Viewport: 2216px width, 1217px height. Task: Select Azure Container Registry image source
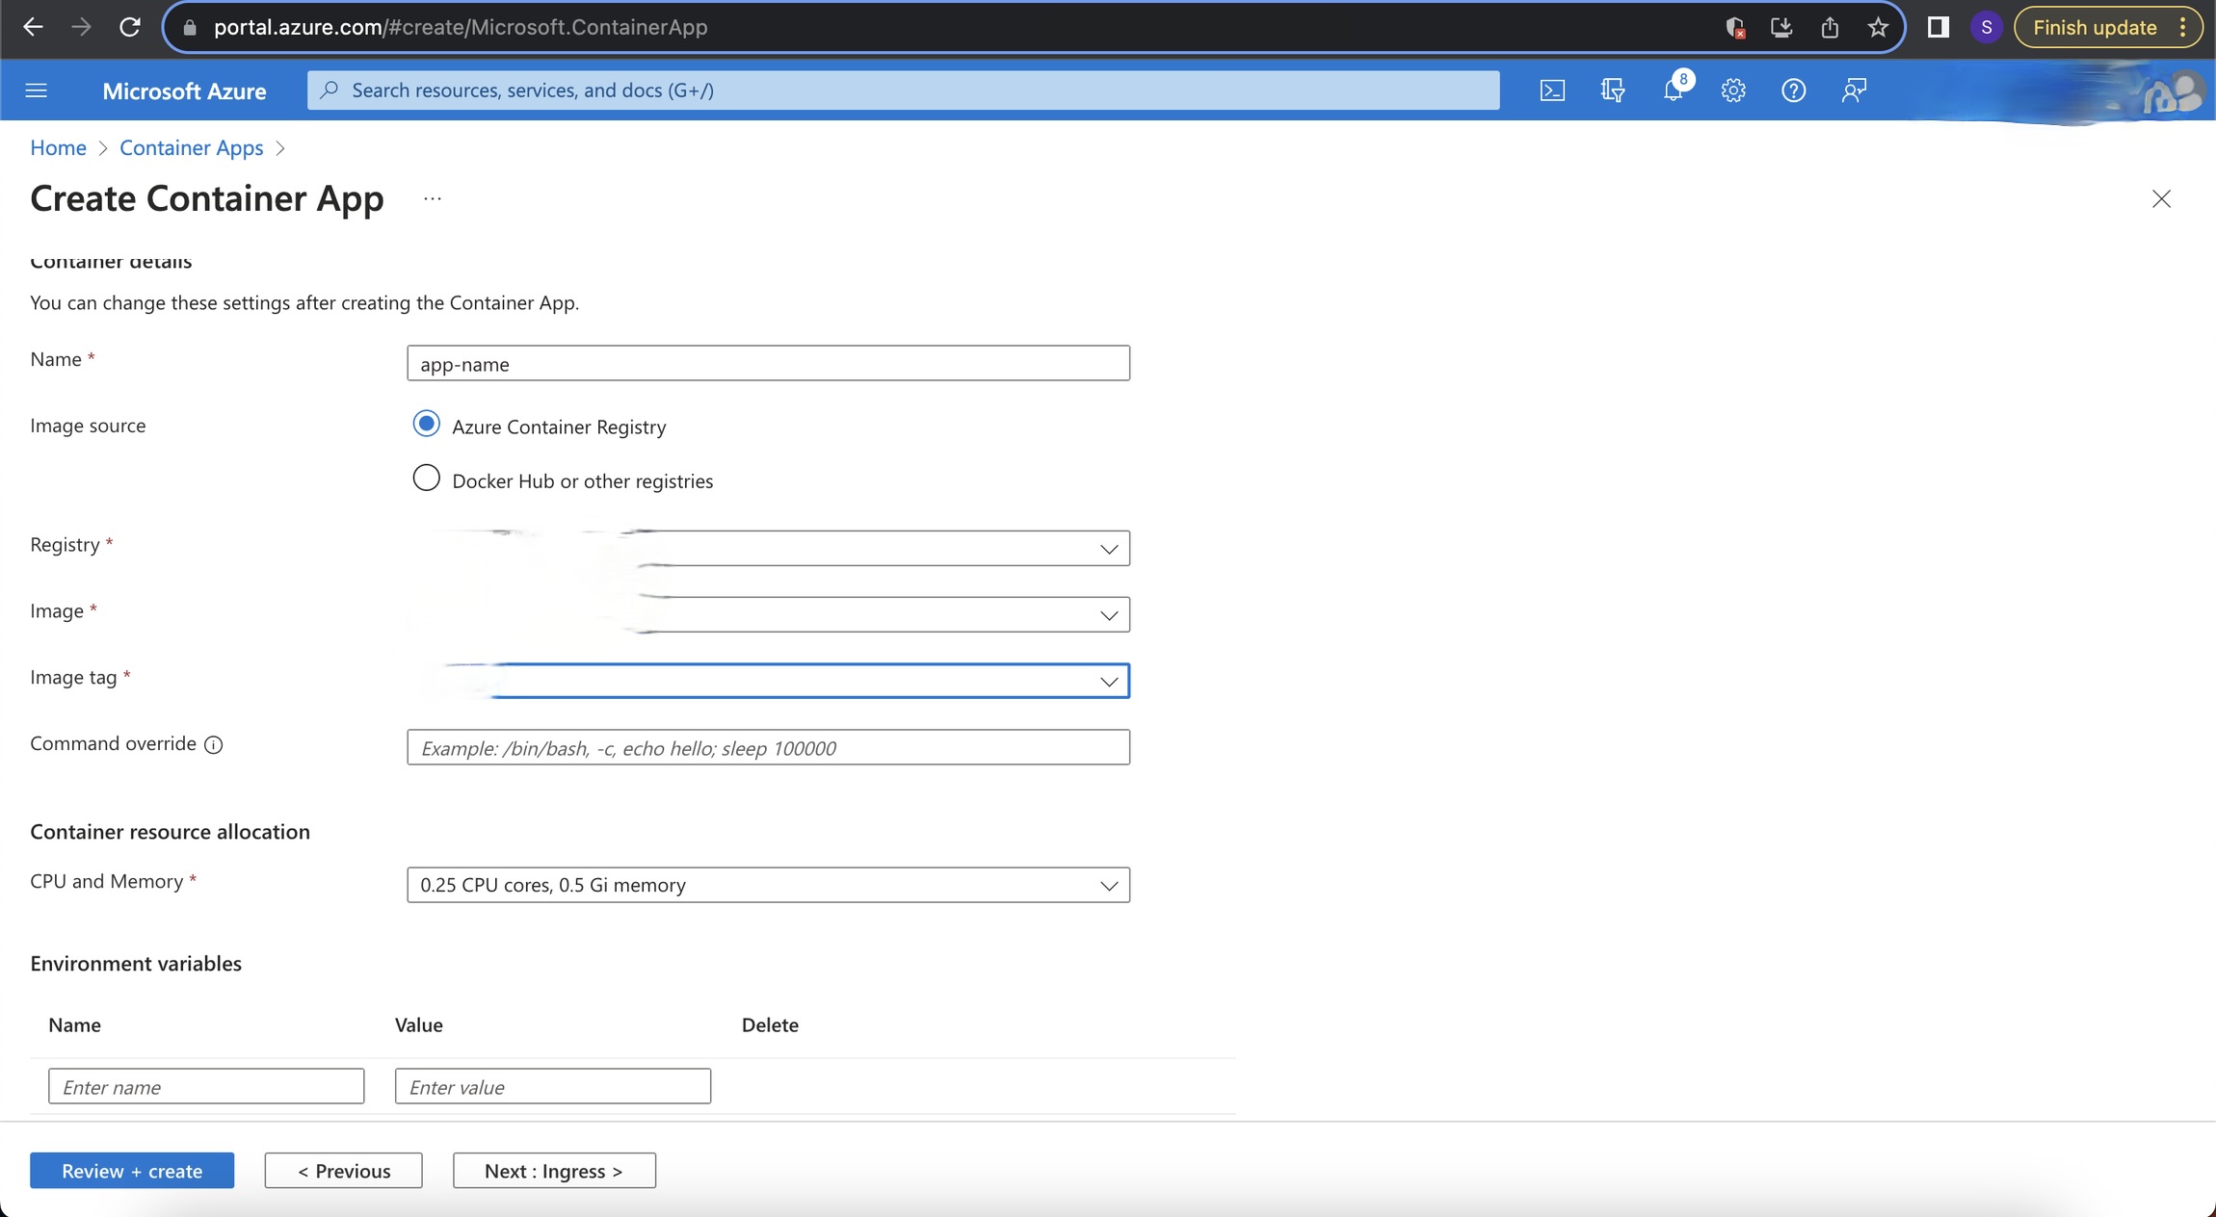tap(426, 424)
